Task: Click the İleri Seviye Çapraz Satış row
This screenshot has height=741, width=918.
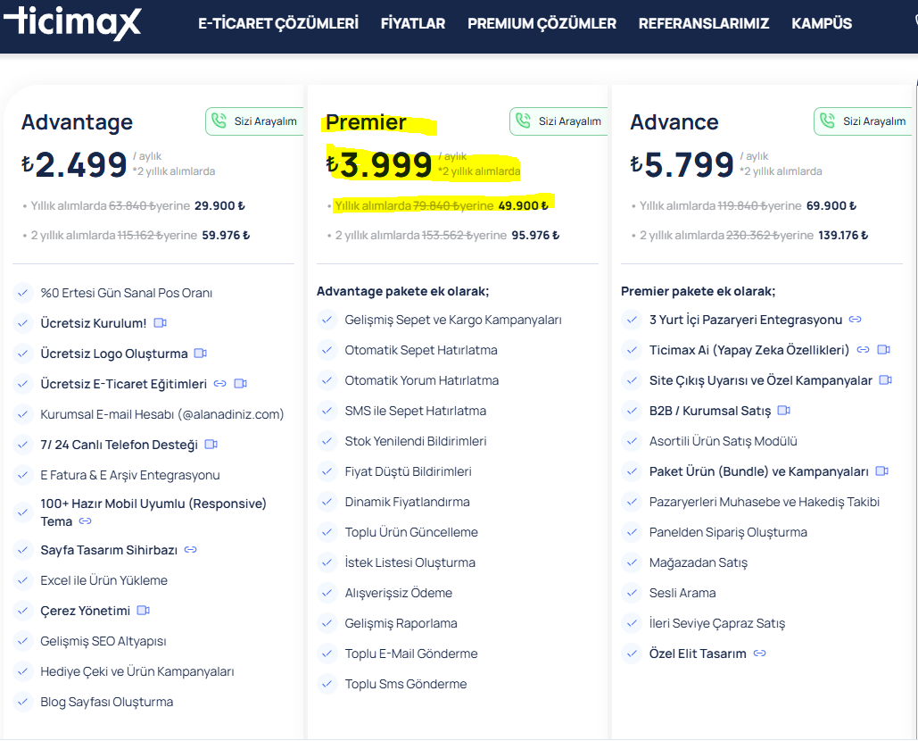Action: [x=716, y=623]
